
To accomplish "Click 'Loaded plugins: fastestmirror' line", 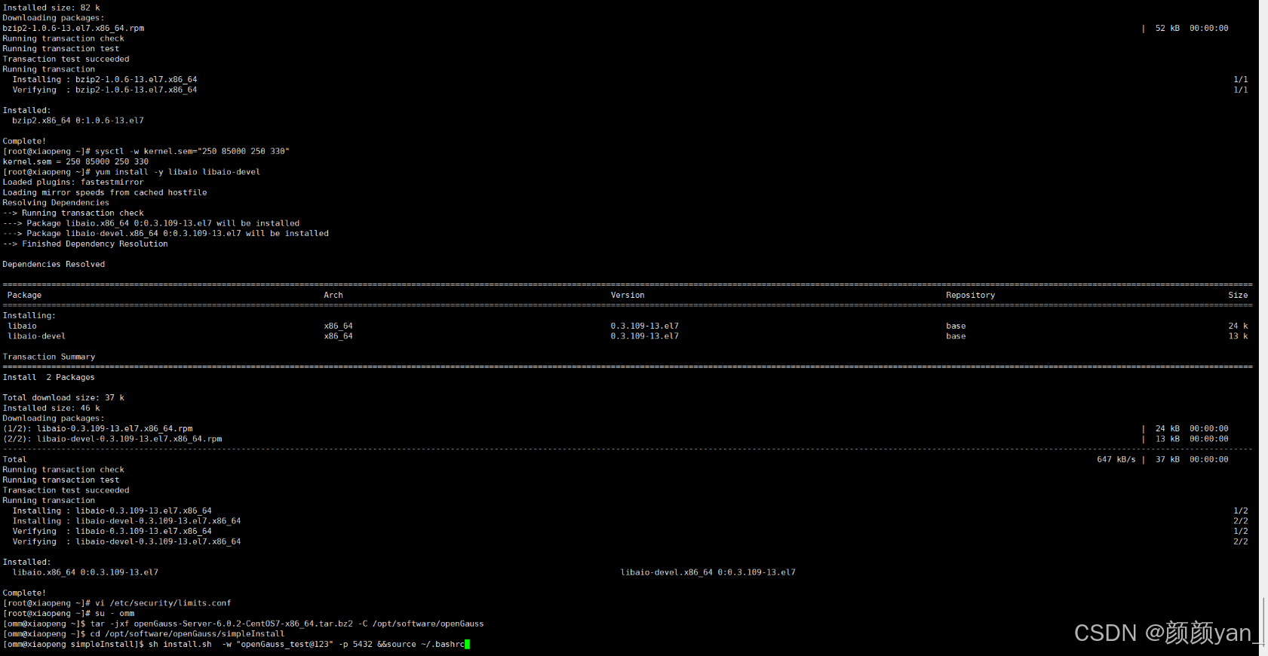I will [x=73, y=182].
